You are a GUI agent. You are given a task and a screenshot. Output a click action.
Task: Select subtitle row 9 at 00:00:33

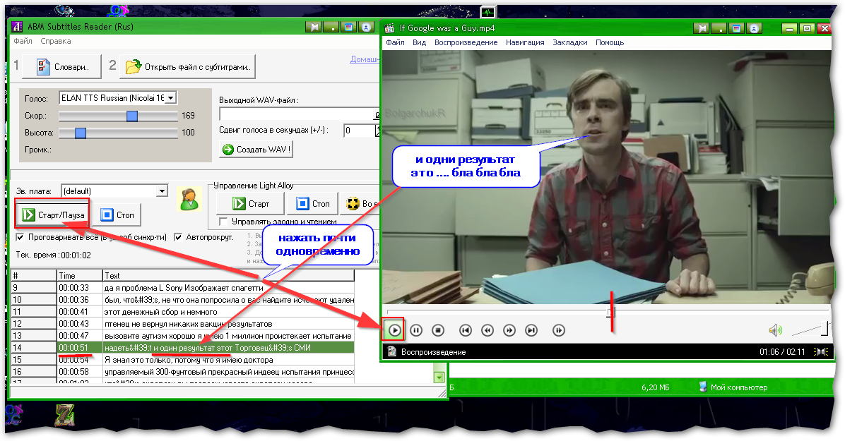click(x=183, y=288)
